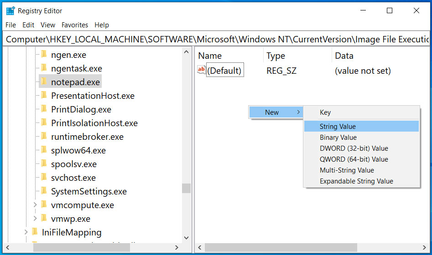The width and height of the screenshot is (432, 255).
Task: Expand the vmwp.exe key
Action: 35,219
